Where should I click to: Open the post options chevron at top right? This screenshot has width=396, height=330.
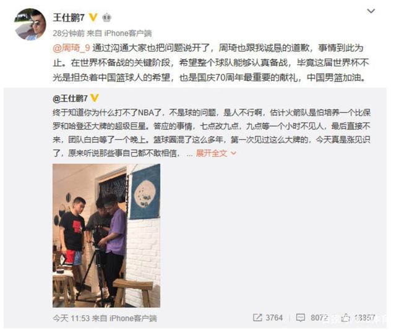coord(371,11)
